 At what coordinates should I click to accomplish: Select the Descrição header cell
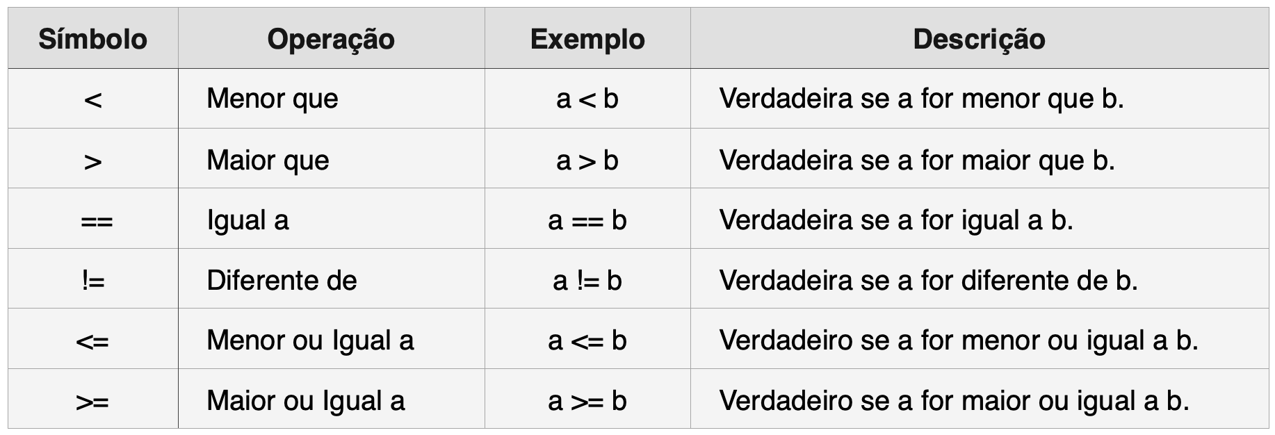click(980, 38)
